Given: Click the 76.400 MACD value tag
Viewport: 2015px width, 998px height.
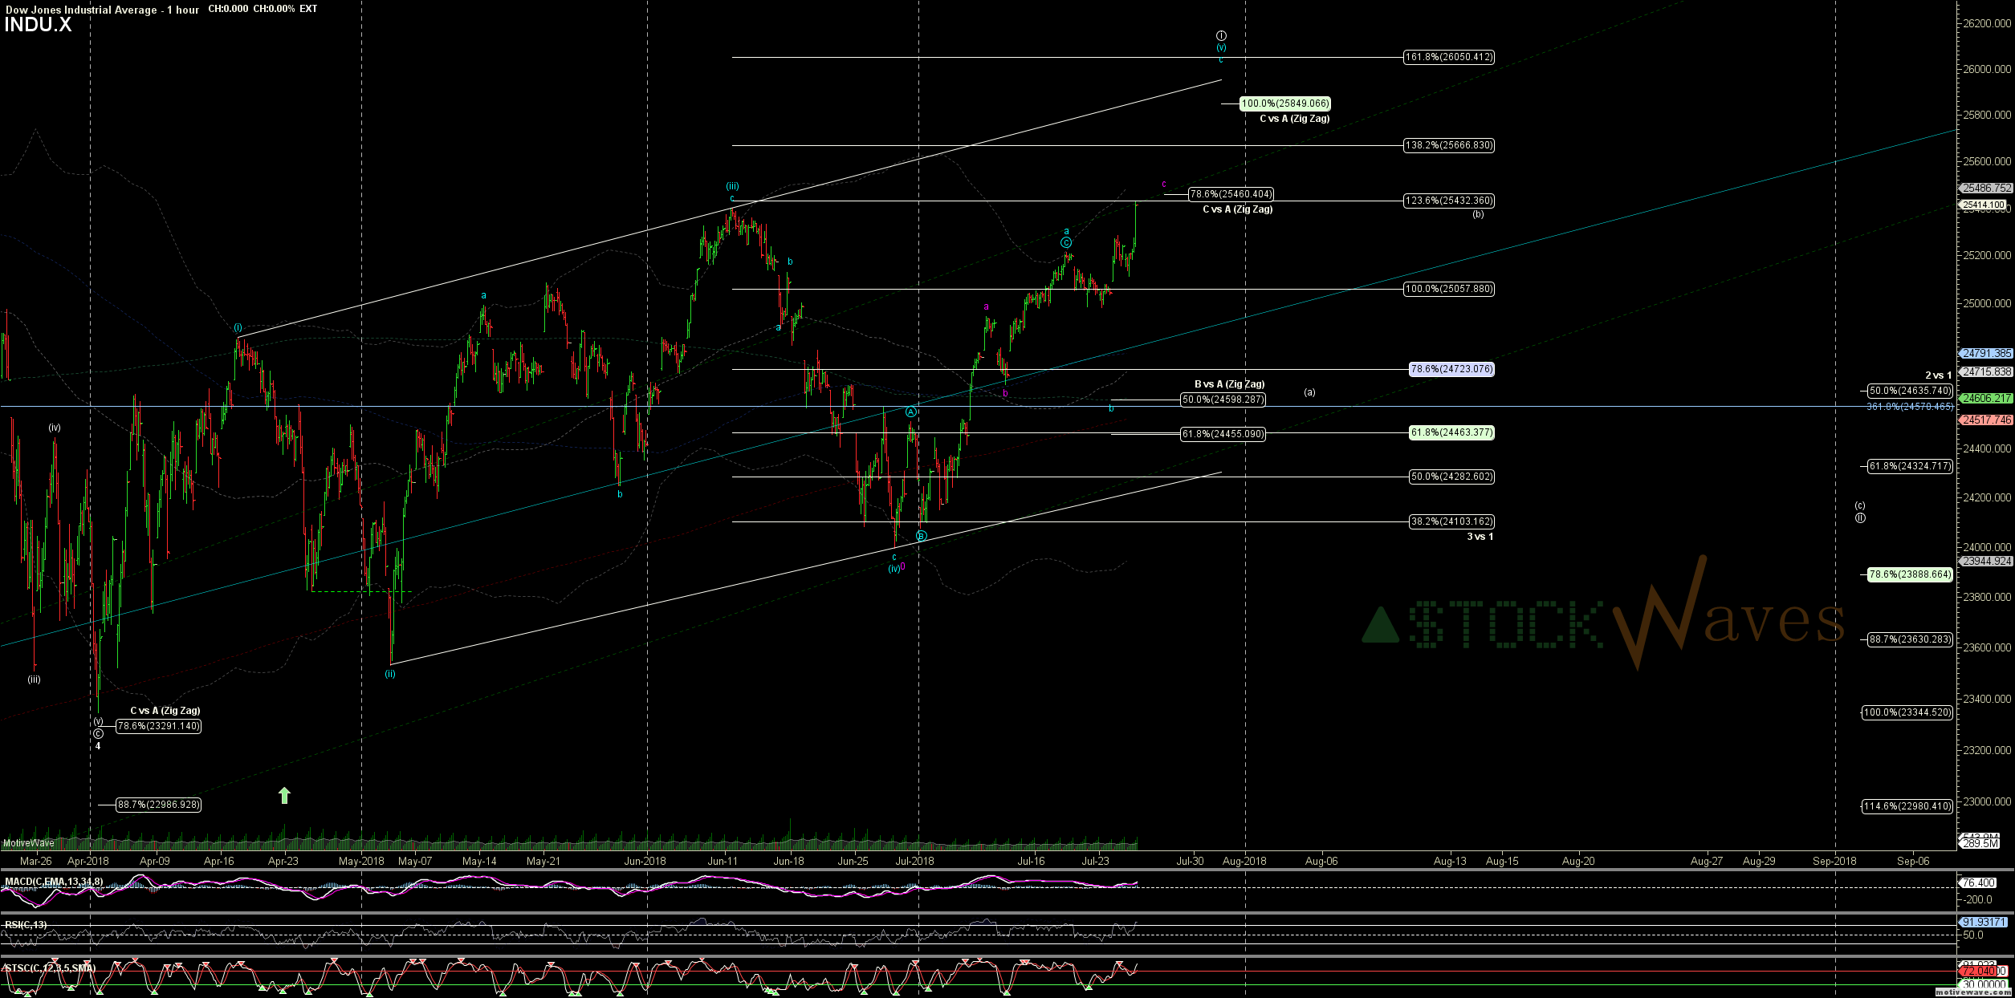Looking at the screenshot, I should [x=1977, y=882].
